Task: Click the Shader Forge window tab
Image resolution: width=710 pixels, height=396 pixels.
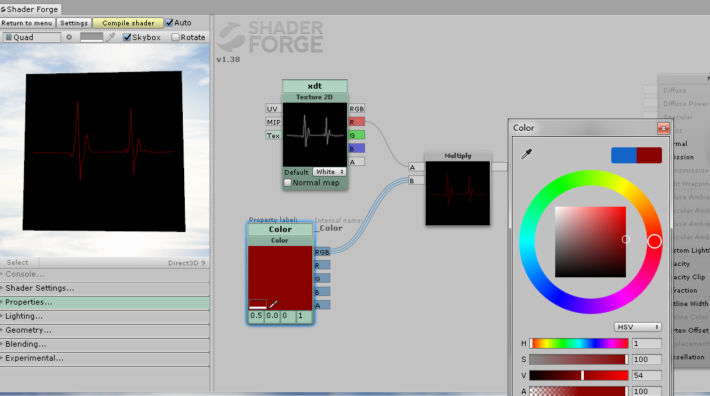Action: 30,9
